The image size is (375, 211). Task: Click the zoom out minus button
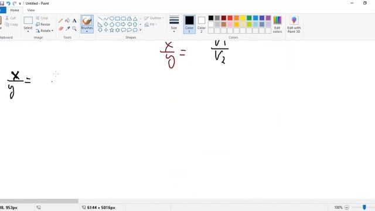pyautogui.click(x=347, y=207)
